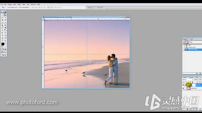Open the Image menu
Viewport: 202px width, 113px height.
click(10, 4)
